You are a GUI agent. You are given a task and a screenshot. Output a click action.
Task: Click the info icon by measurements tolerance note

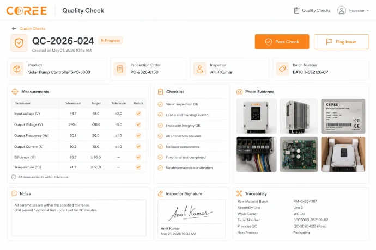(x=14, y=177)
